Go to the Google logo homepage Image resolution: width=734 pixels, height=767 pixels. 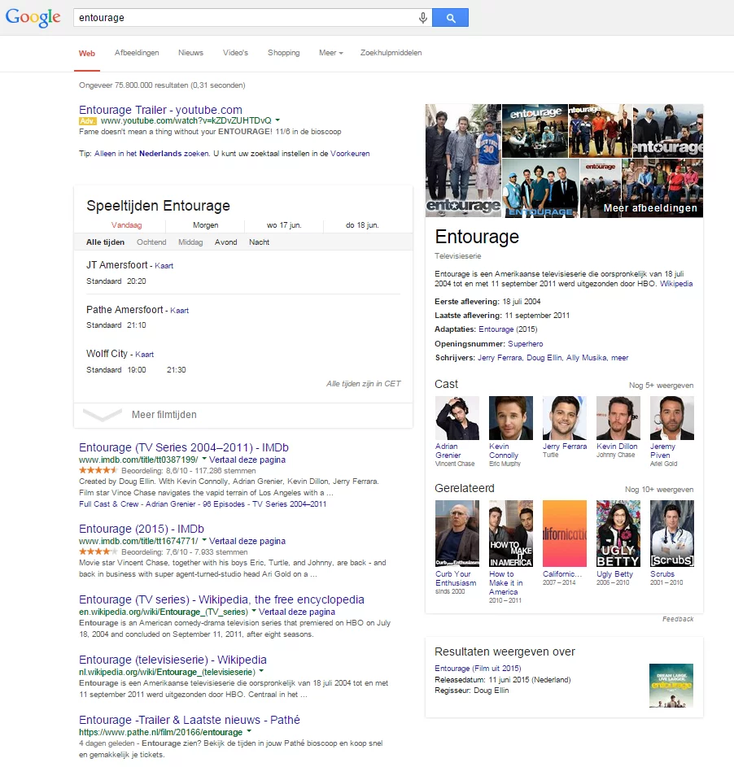click(x=33, y=17)
